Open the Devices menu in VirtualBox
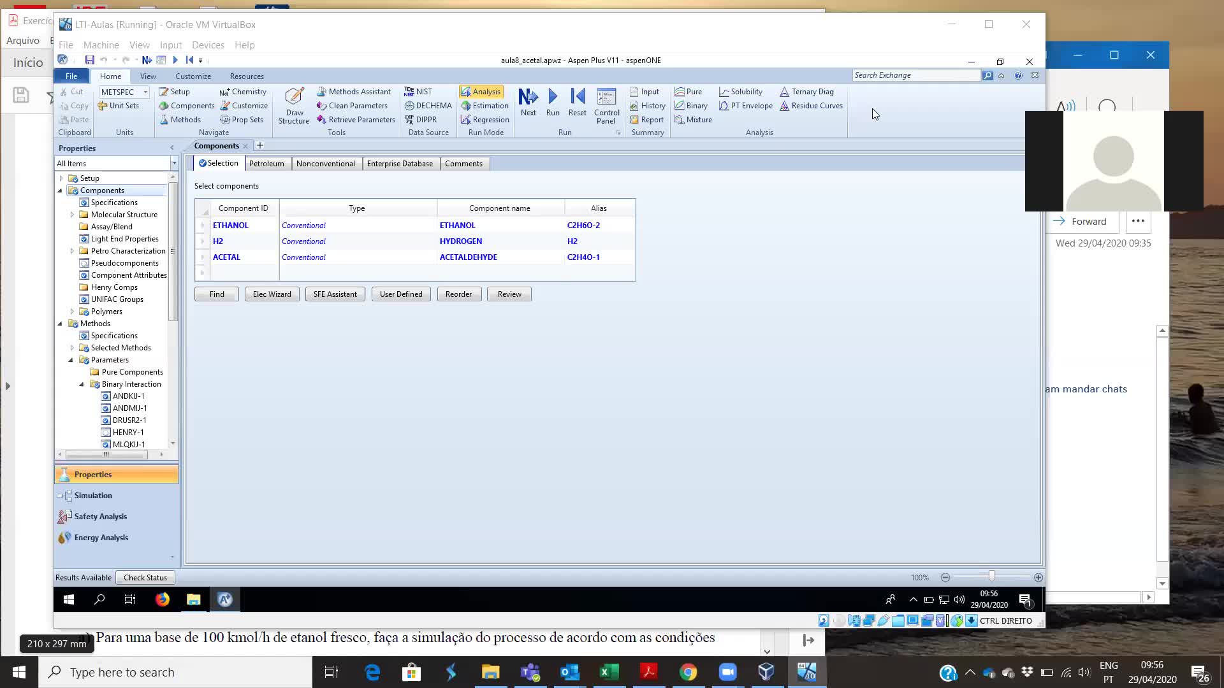Viewport: 1224px width, 688px height. [x=208, y=45]
